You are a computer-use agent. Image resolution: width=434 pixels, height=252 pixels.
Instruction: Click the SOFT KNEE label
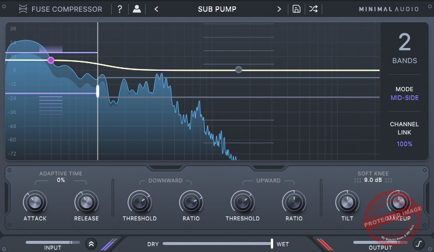(373, 174)
